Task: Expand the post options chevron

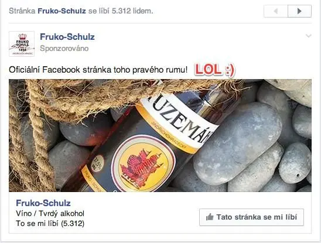Action: [309, 36]
